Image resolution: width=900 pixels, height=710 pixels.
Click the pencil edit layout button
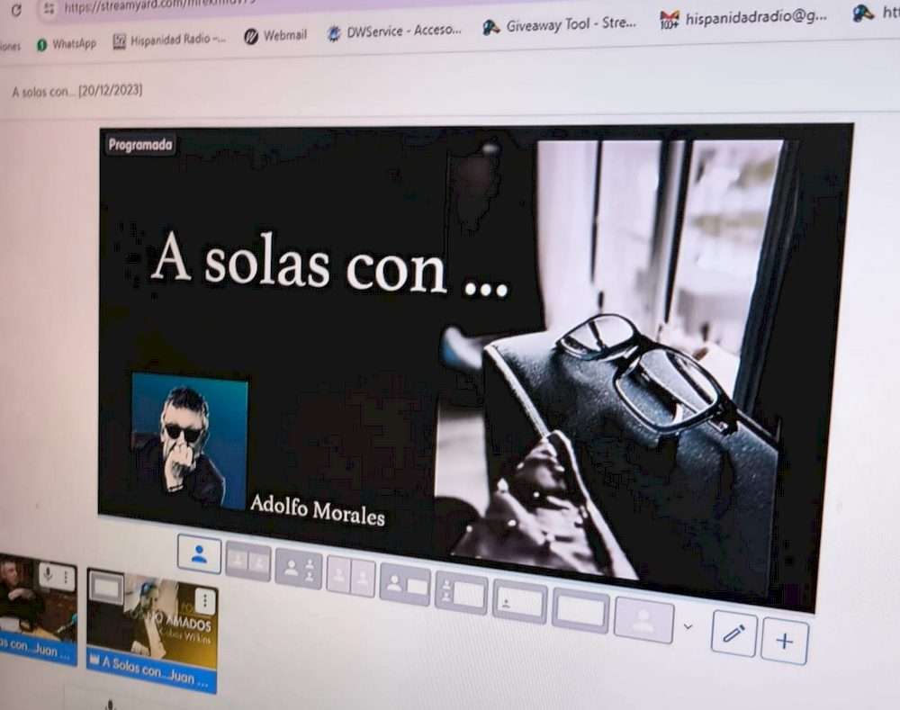pyautogui.click(x=733, y=634)
